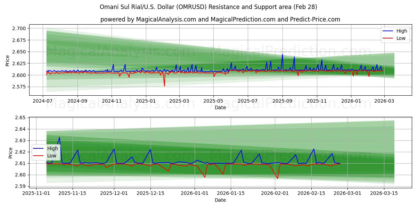Viewport: 417px width, 208px height.
Task: Click the bottom chart date tick 2025-11-15
Action: coord(72,193)
